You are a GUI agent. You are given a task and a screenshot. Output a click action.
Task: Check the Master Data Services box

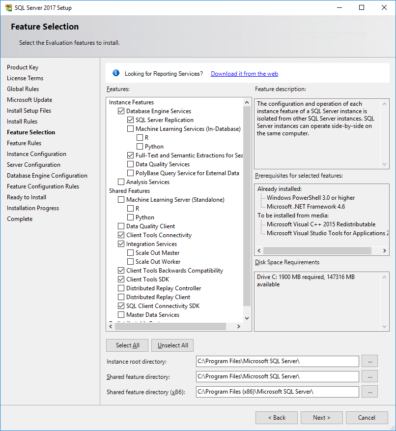coord(121,314)
